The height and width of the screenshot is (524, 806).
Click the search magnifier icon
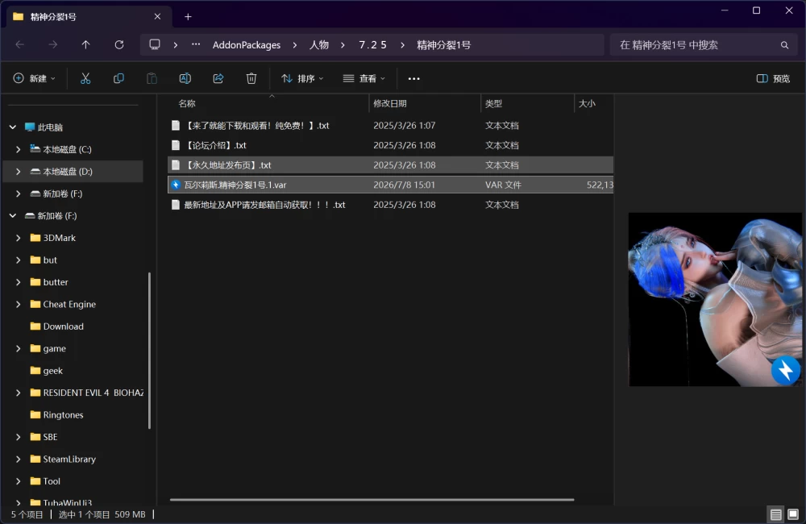[784, 45]
